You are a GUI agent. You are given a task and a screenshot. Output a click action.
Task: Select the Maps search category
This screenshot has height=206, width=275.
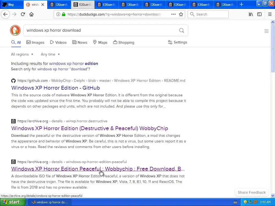point(100,42)
